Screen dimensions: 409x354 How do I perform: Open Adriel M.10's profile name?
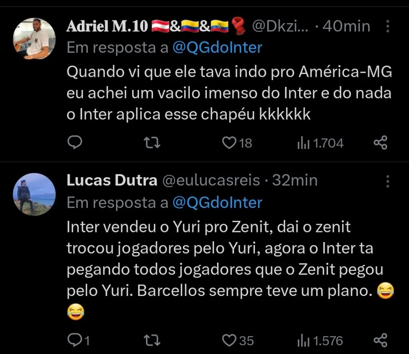coord(108,26)
